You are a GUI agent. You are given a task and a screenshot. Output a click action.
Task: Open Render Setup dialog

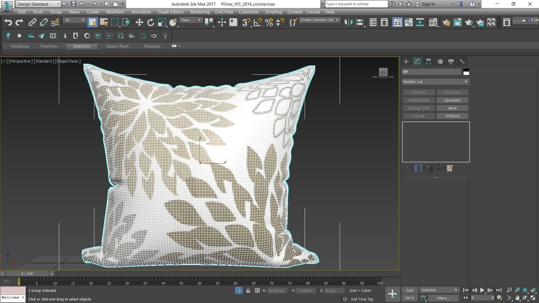click(x=446, y=22)
